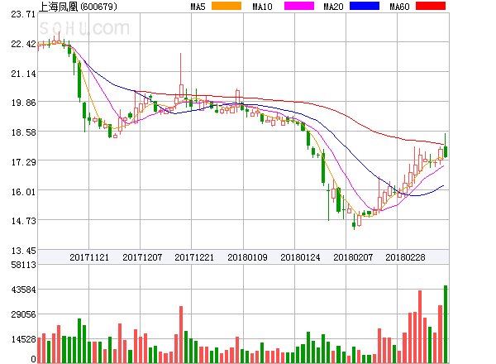Click the 21.14 price axis label
The height and width of the screenshot is (364, 496).
(x=23, y=74)
